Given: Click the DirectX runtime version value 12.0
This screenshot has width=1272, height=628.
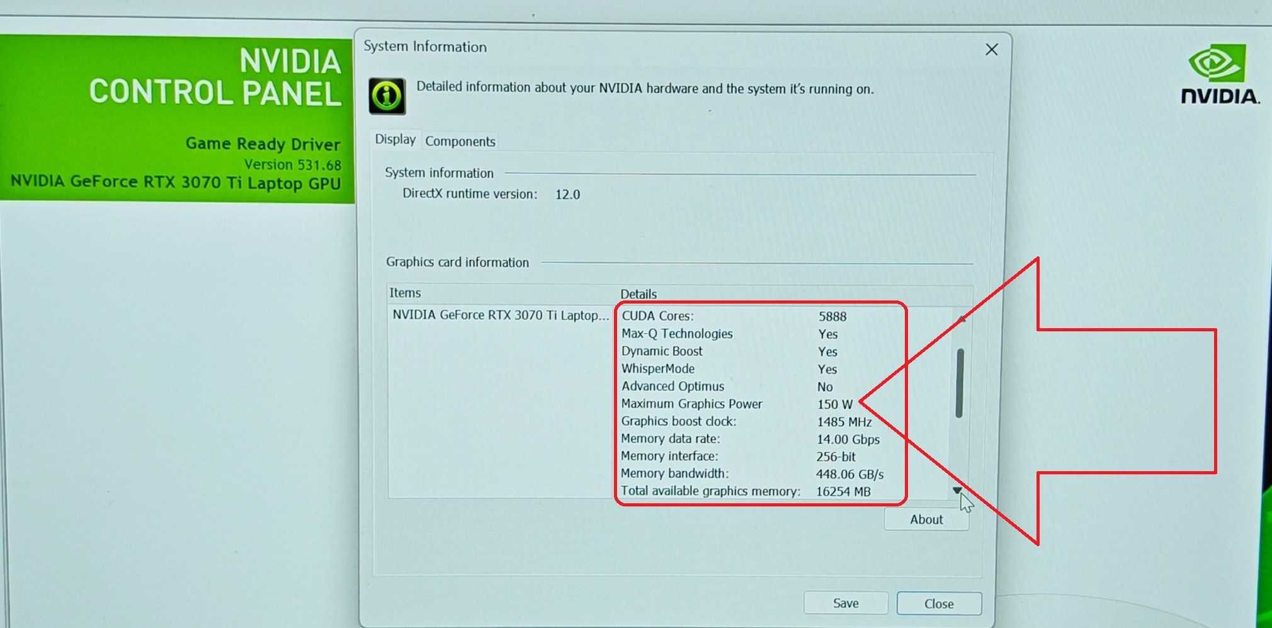Looking at the screenshot, I should click(567, 195).
